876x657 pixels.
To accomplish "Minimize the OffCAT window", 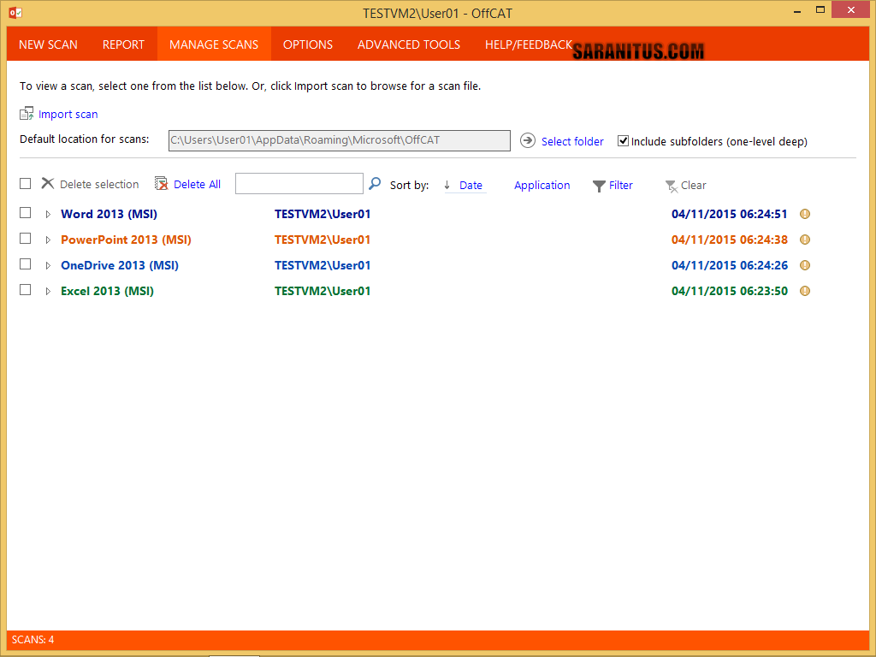I will click(x=797, y=10).
